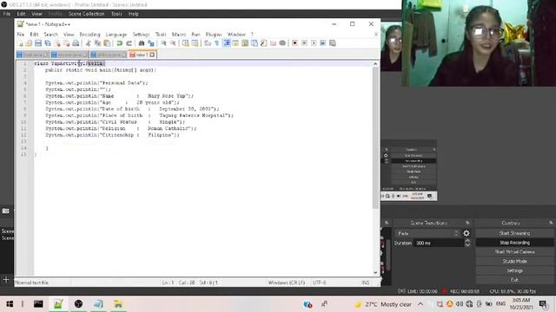
Task: Click the Print icon in Notepad++ toolbar
Action: (x=76, y=43)
